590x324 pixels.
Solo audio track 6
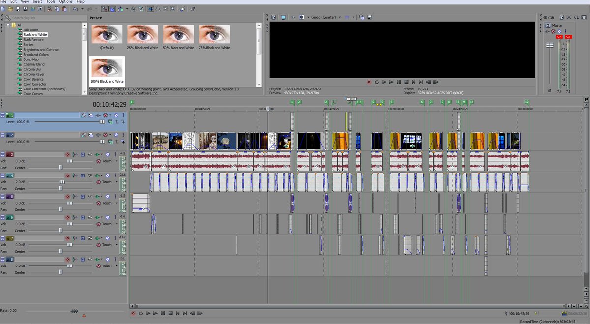click(115, 217)
